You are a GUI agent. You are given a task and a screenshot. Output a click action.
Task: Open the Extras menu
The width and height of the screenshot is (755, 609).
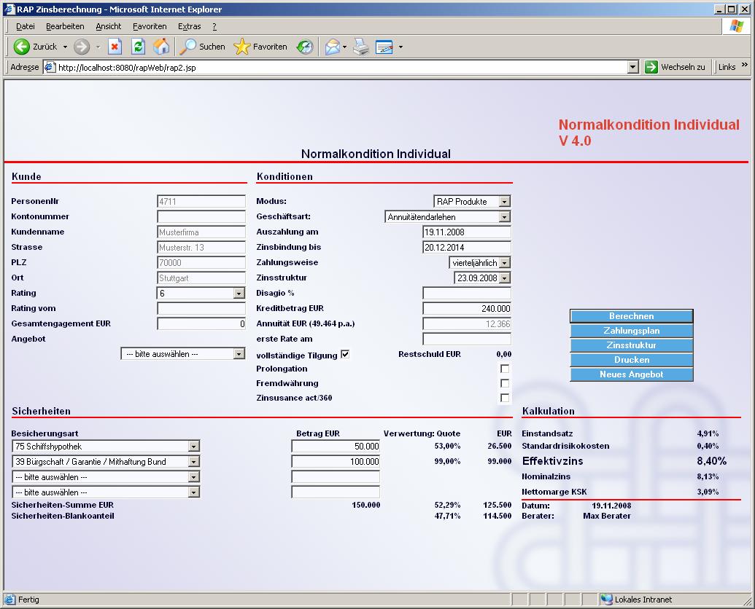click(189, 26)
